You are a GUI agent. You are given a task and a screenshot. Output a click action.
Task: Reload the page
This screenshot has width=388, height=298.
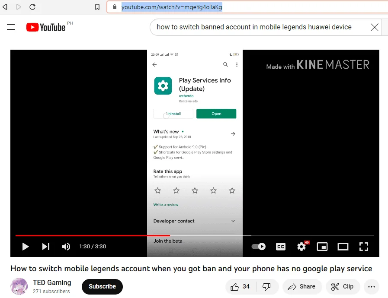pos(32,7)
